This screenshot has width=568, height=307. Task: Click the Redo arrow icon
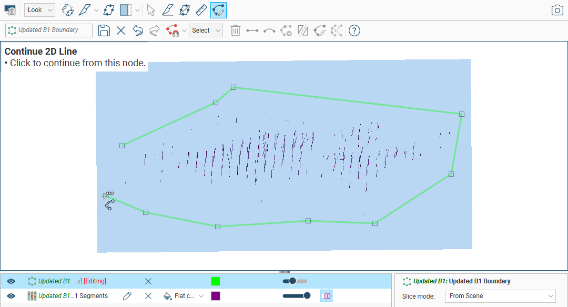[x=155, y=30]
